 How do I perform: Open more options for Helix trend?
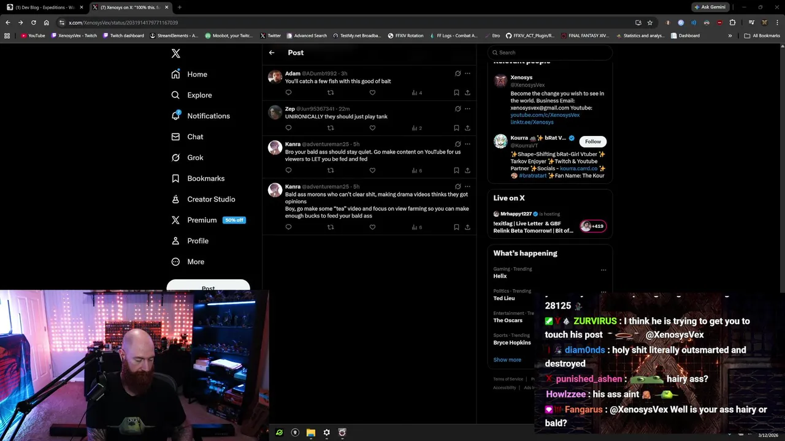[603, 269]
